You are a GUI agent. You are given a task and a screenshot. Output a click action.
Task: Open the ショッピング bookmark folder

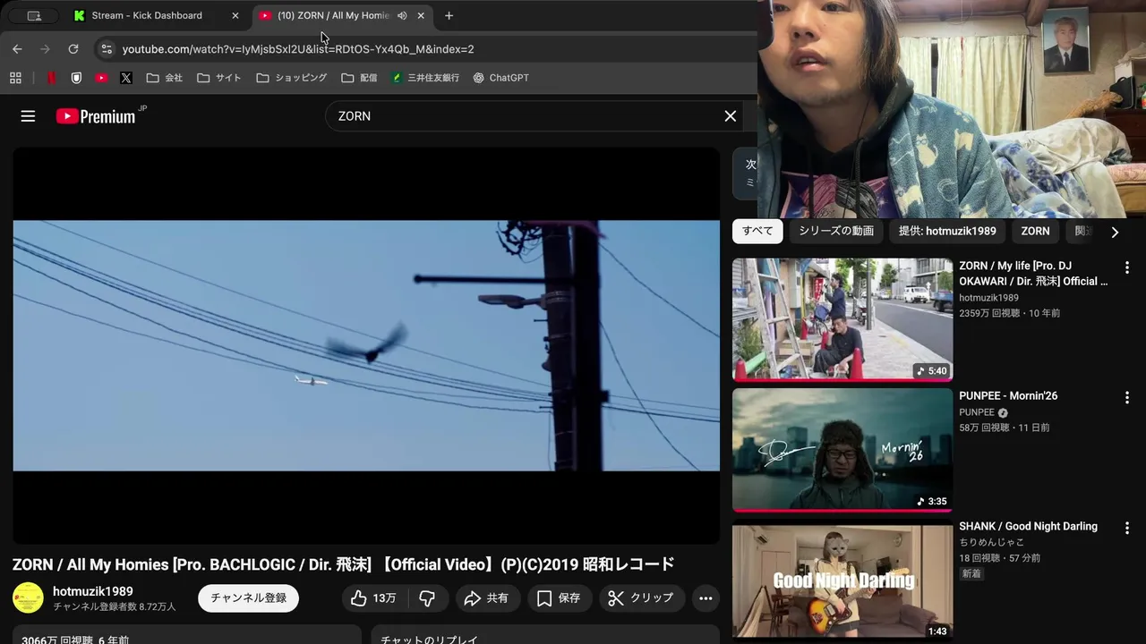pos(292,78)
